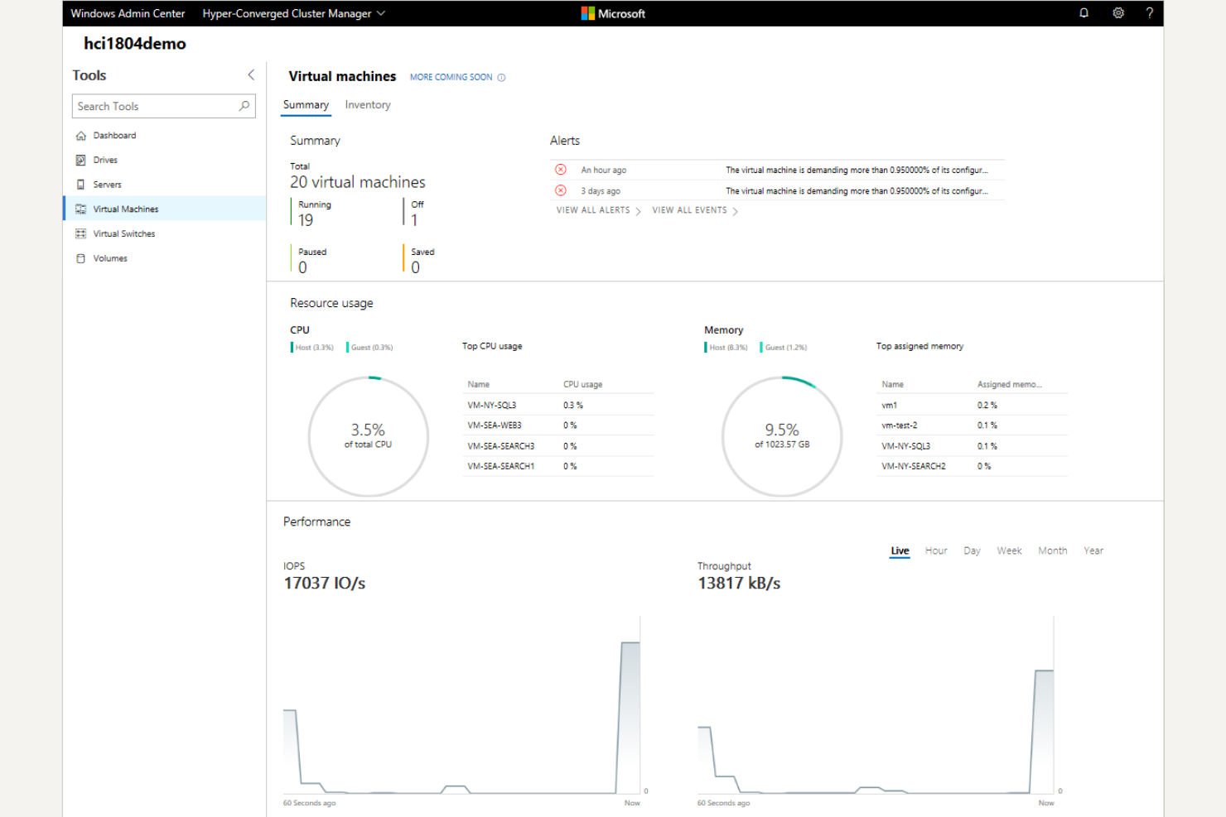
Task: Open Windows Admin Center settings gear
Action: [x=1117, y=12]
